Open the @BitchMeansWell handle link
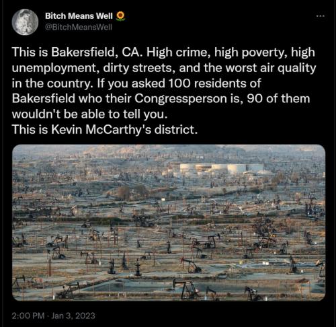 coord(79,27)
